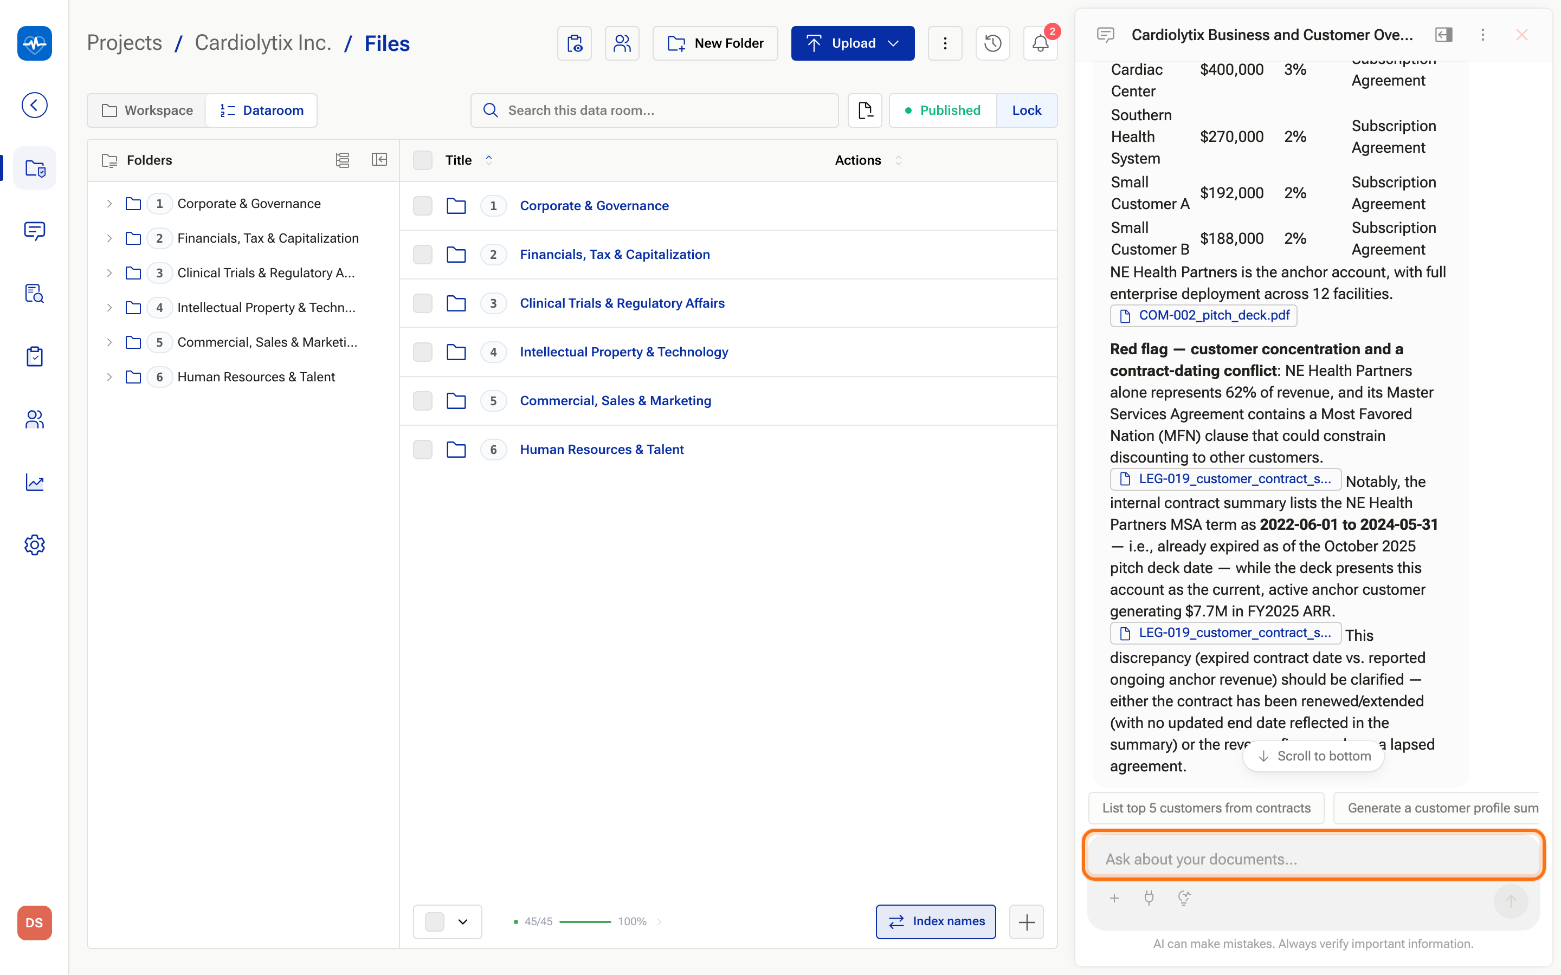Expand Intellectual Property & Techn... tree node
Viewport: 1561px width, 975px height.
pos(109,308)
